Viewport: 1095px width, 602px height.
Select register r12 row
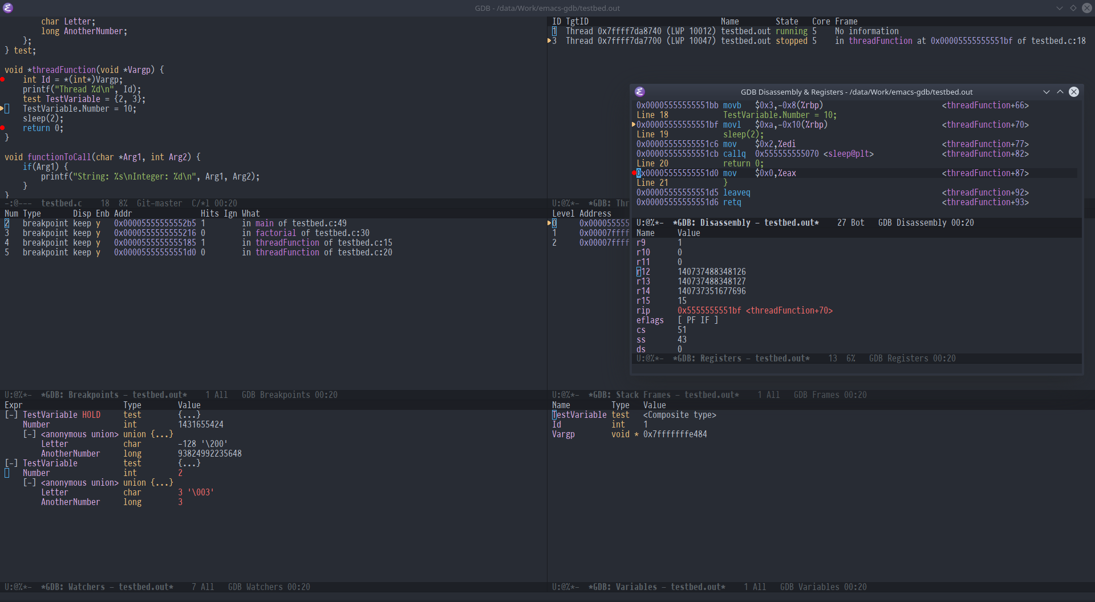(x=856, y=272)
